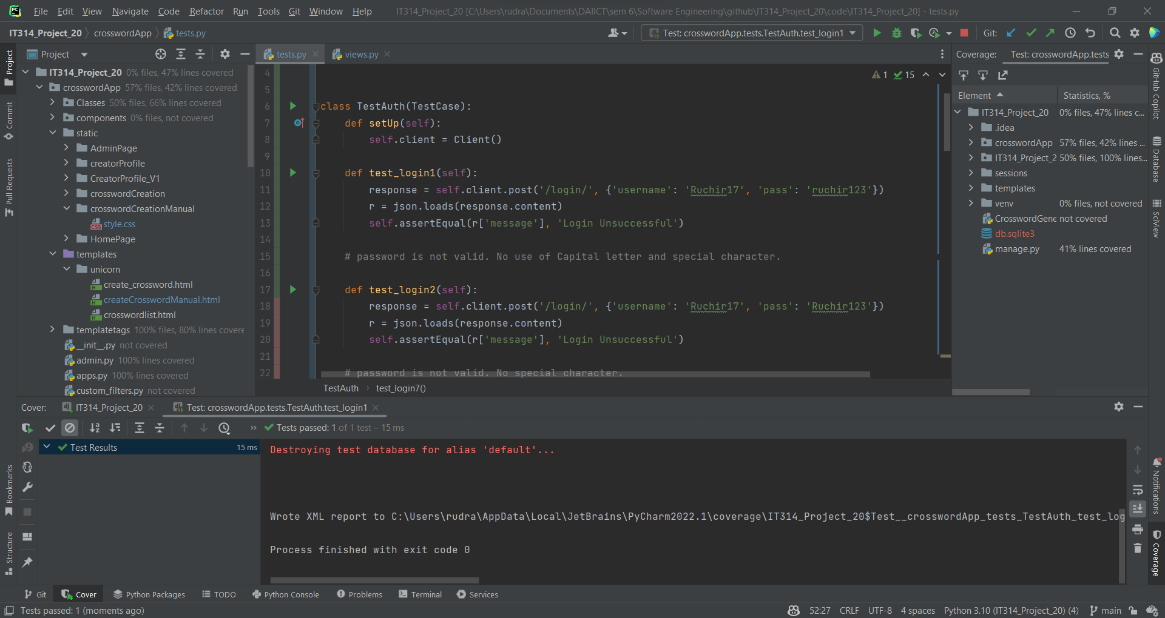
Task: Open Problems tool window
Action: click(x=359, y=594)
